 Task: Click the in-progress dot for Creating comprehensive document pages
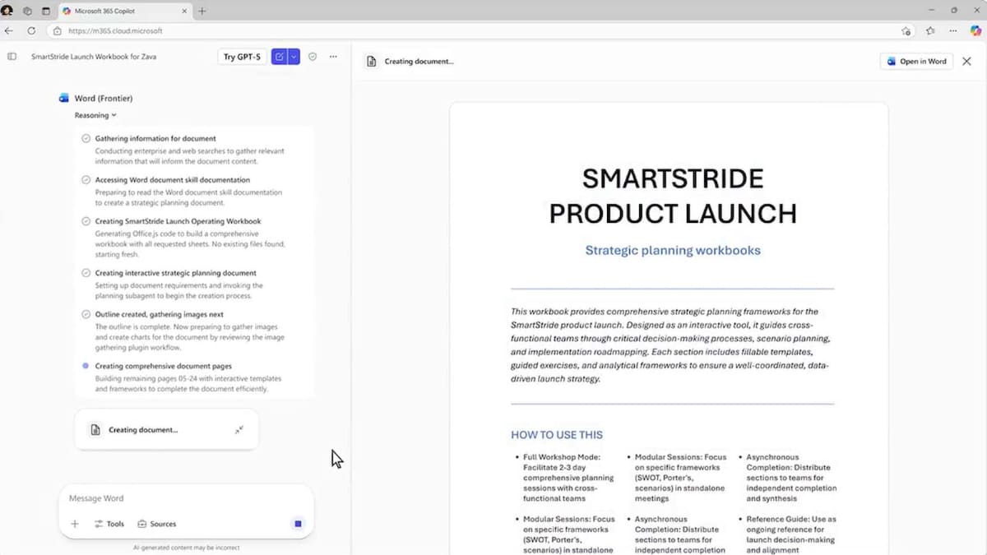[86, 366]
